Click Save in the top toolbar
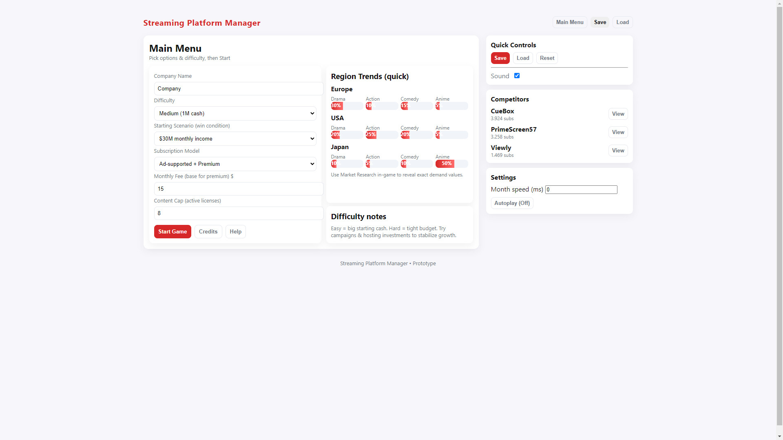The width and height of the screenshot is (783, 440). 600,22
